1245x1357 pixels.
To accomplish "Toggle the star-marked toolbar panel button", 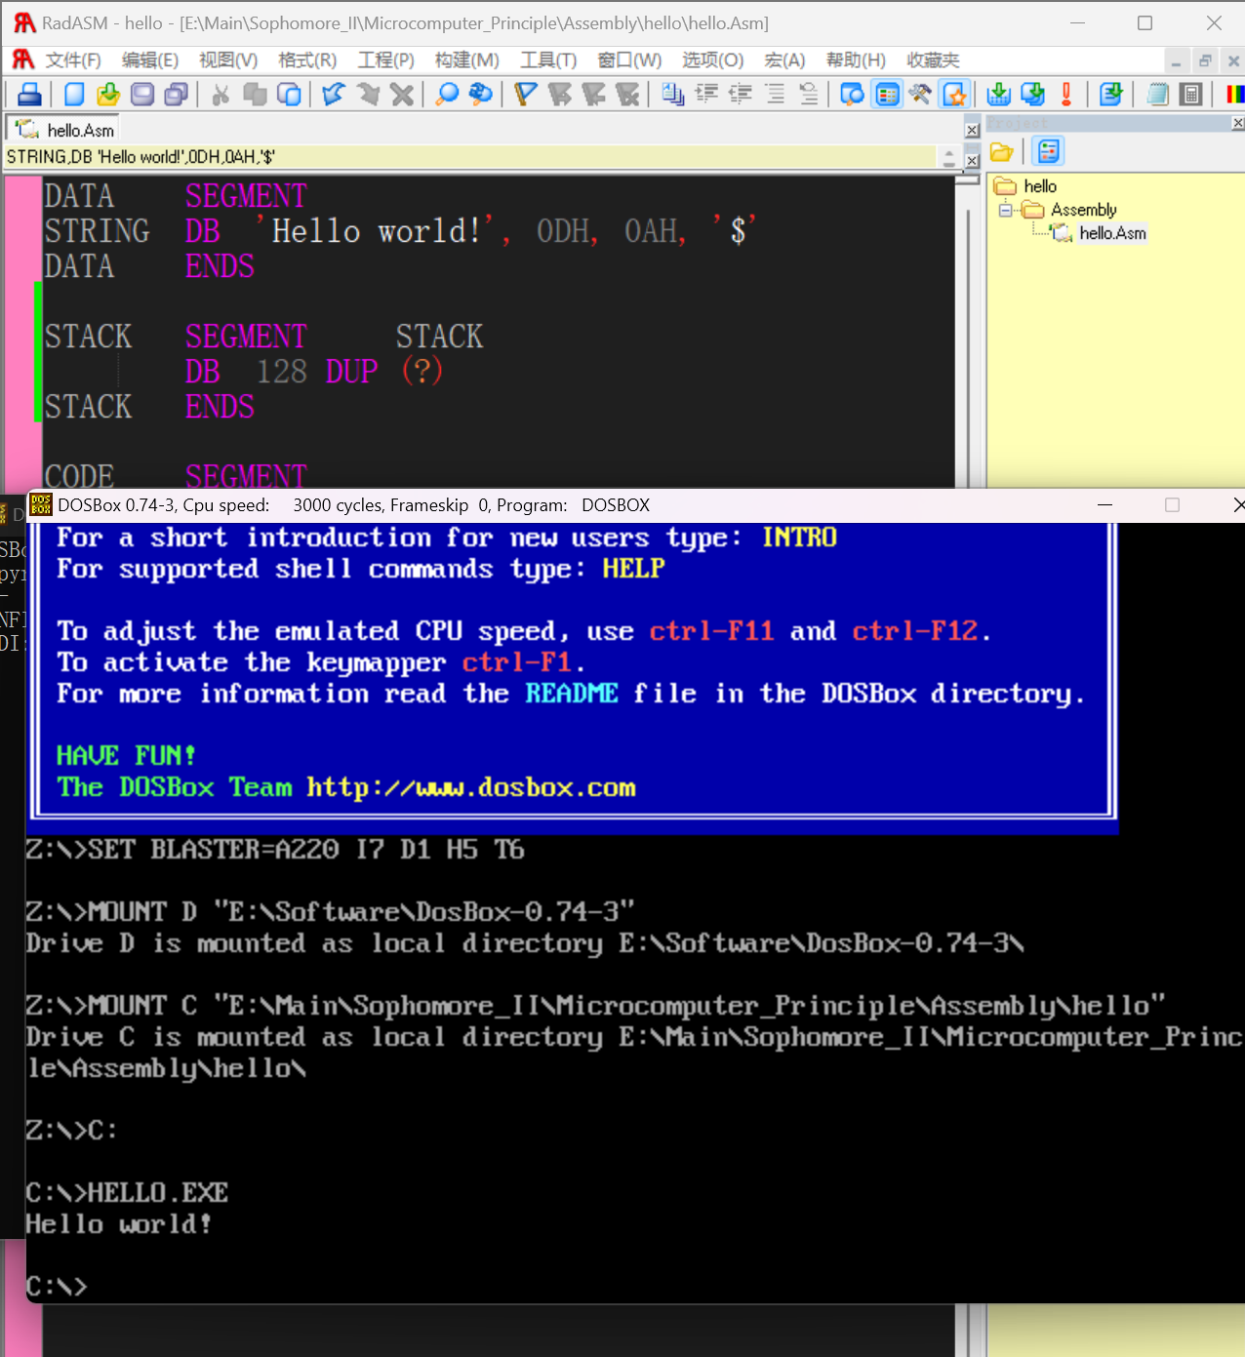I will click(x=954, y=95).
